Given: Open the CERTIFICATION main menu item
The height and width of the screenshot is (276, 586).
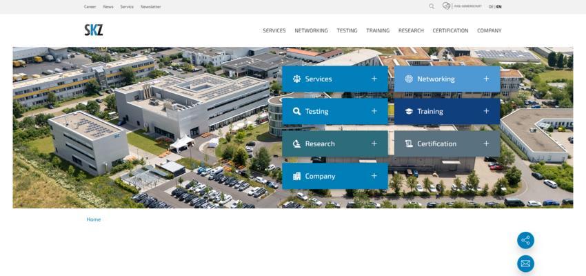Looking at the screenshot, I should point(450,30).
